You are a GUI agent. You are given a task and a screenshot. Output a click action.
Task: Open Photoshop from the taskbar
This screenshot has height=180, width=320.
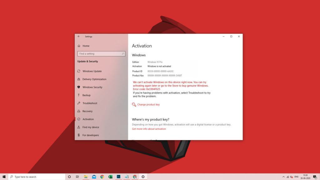(118, 177)
